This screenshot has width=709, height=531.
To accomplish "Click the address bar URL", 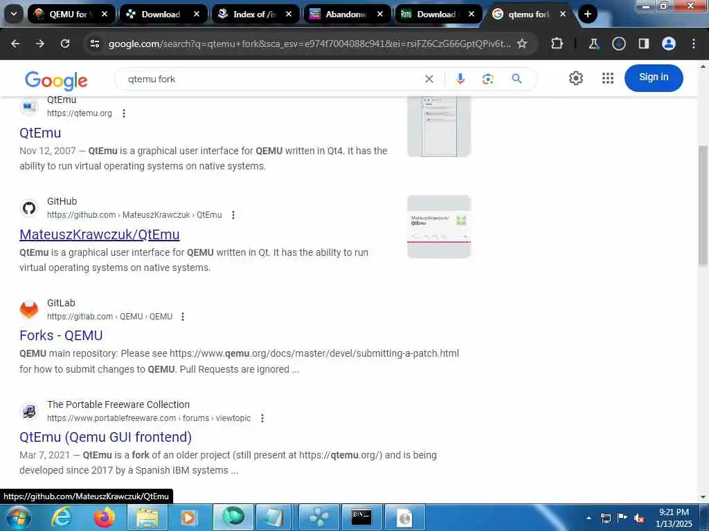I will pyautogui.click(x=309, y=44).
